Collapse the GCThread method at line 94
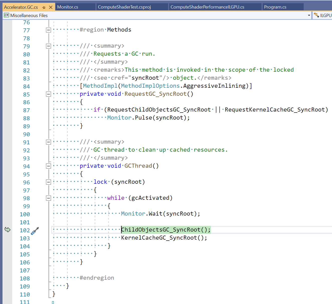Screen dimensions: 332x304 (x=48, y=166)
